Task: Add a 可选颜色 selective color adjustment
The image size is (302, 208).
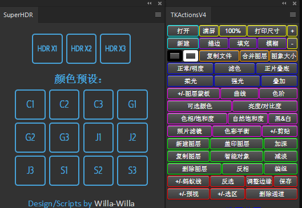Action: tap(200, 106)
